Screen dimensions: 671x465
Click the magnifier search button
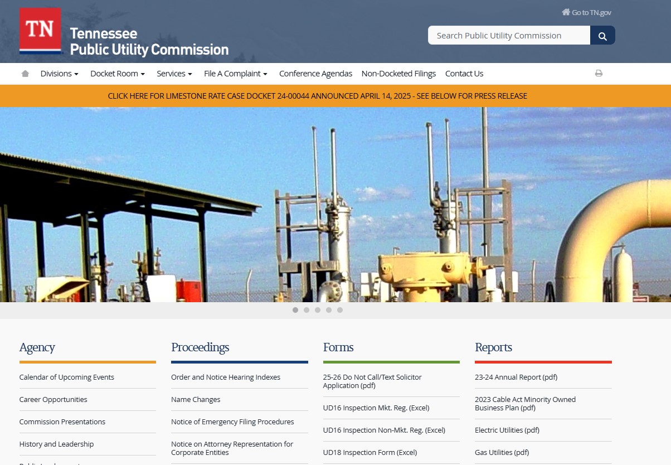[602, 35]
